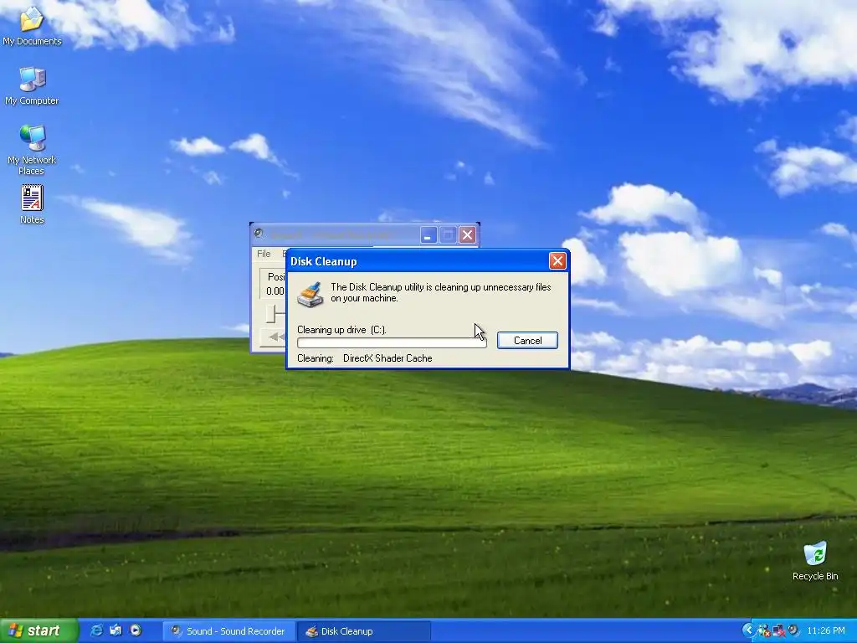
Task: Open the My Documents desktop icon
Action: pos(32,26)
